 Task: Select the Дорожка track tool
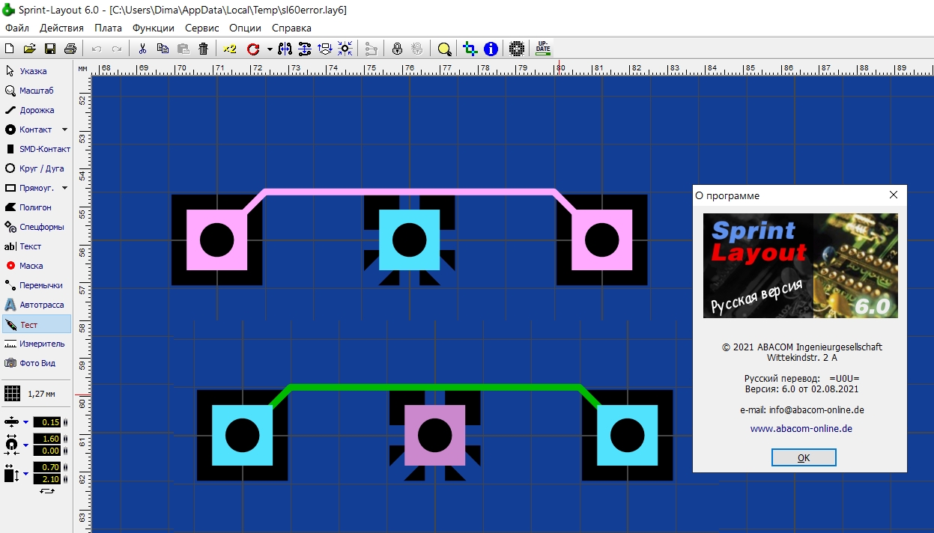pos(37,110)
